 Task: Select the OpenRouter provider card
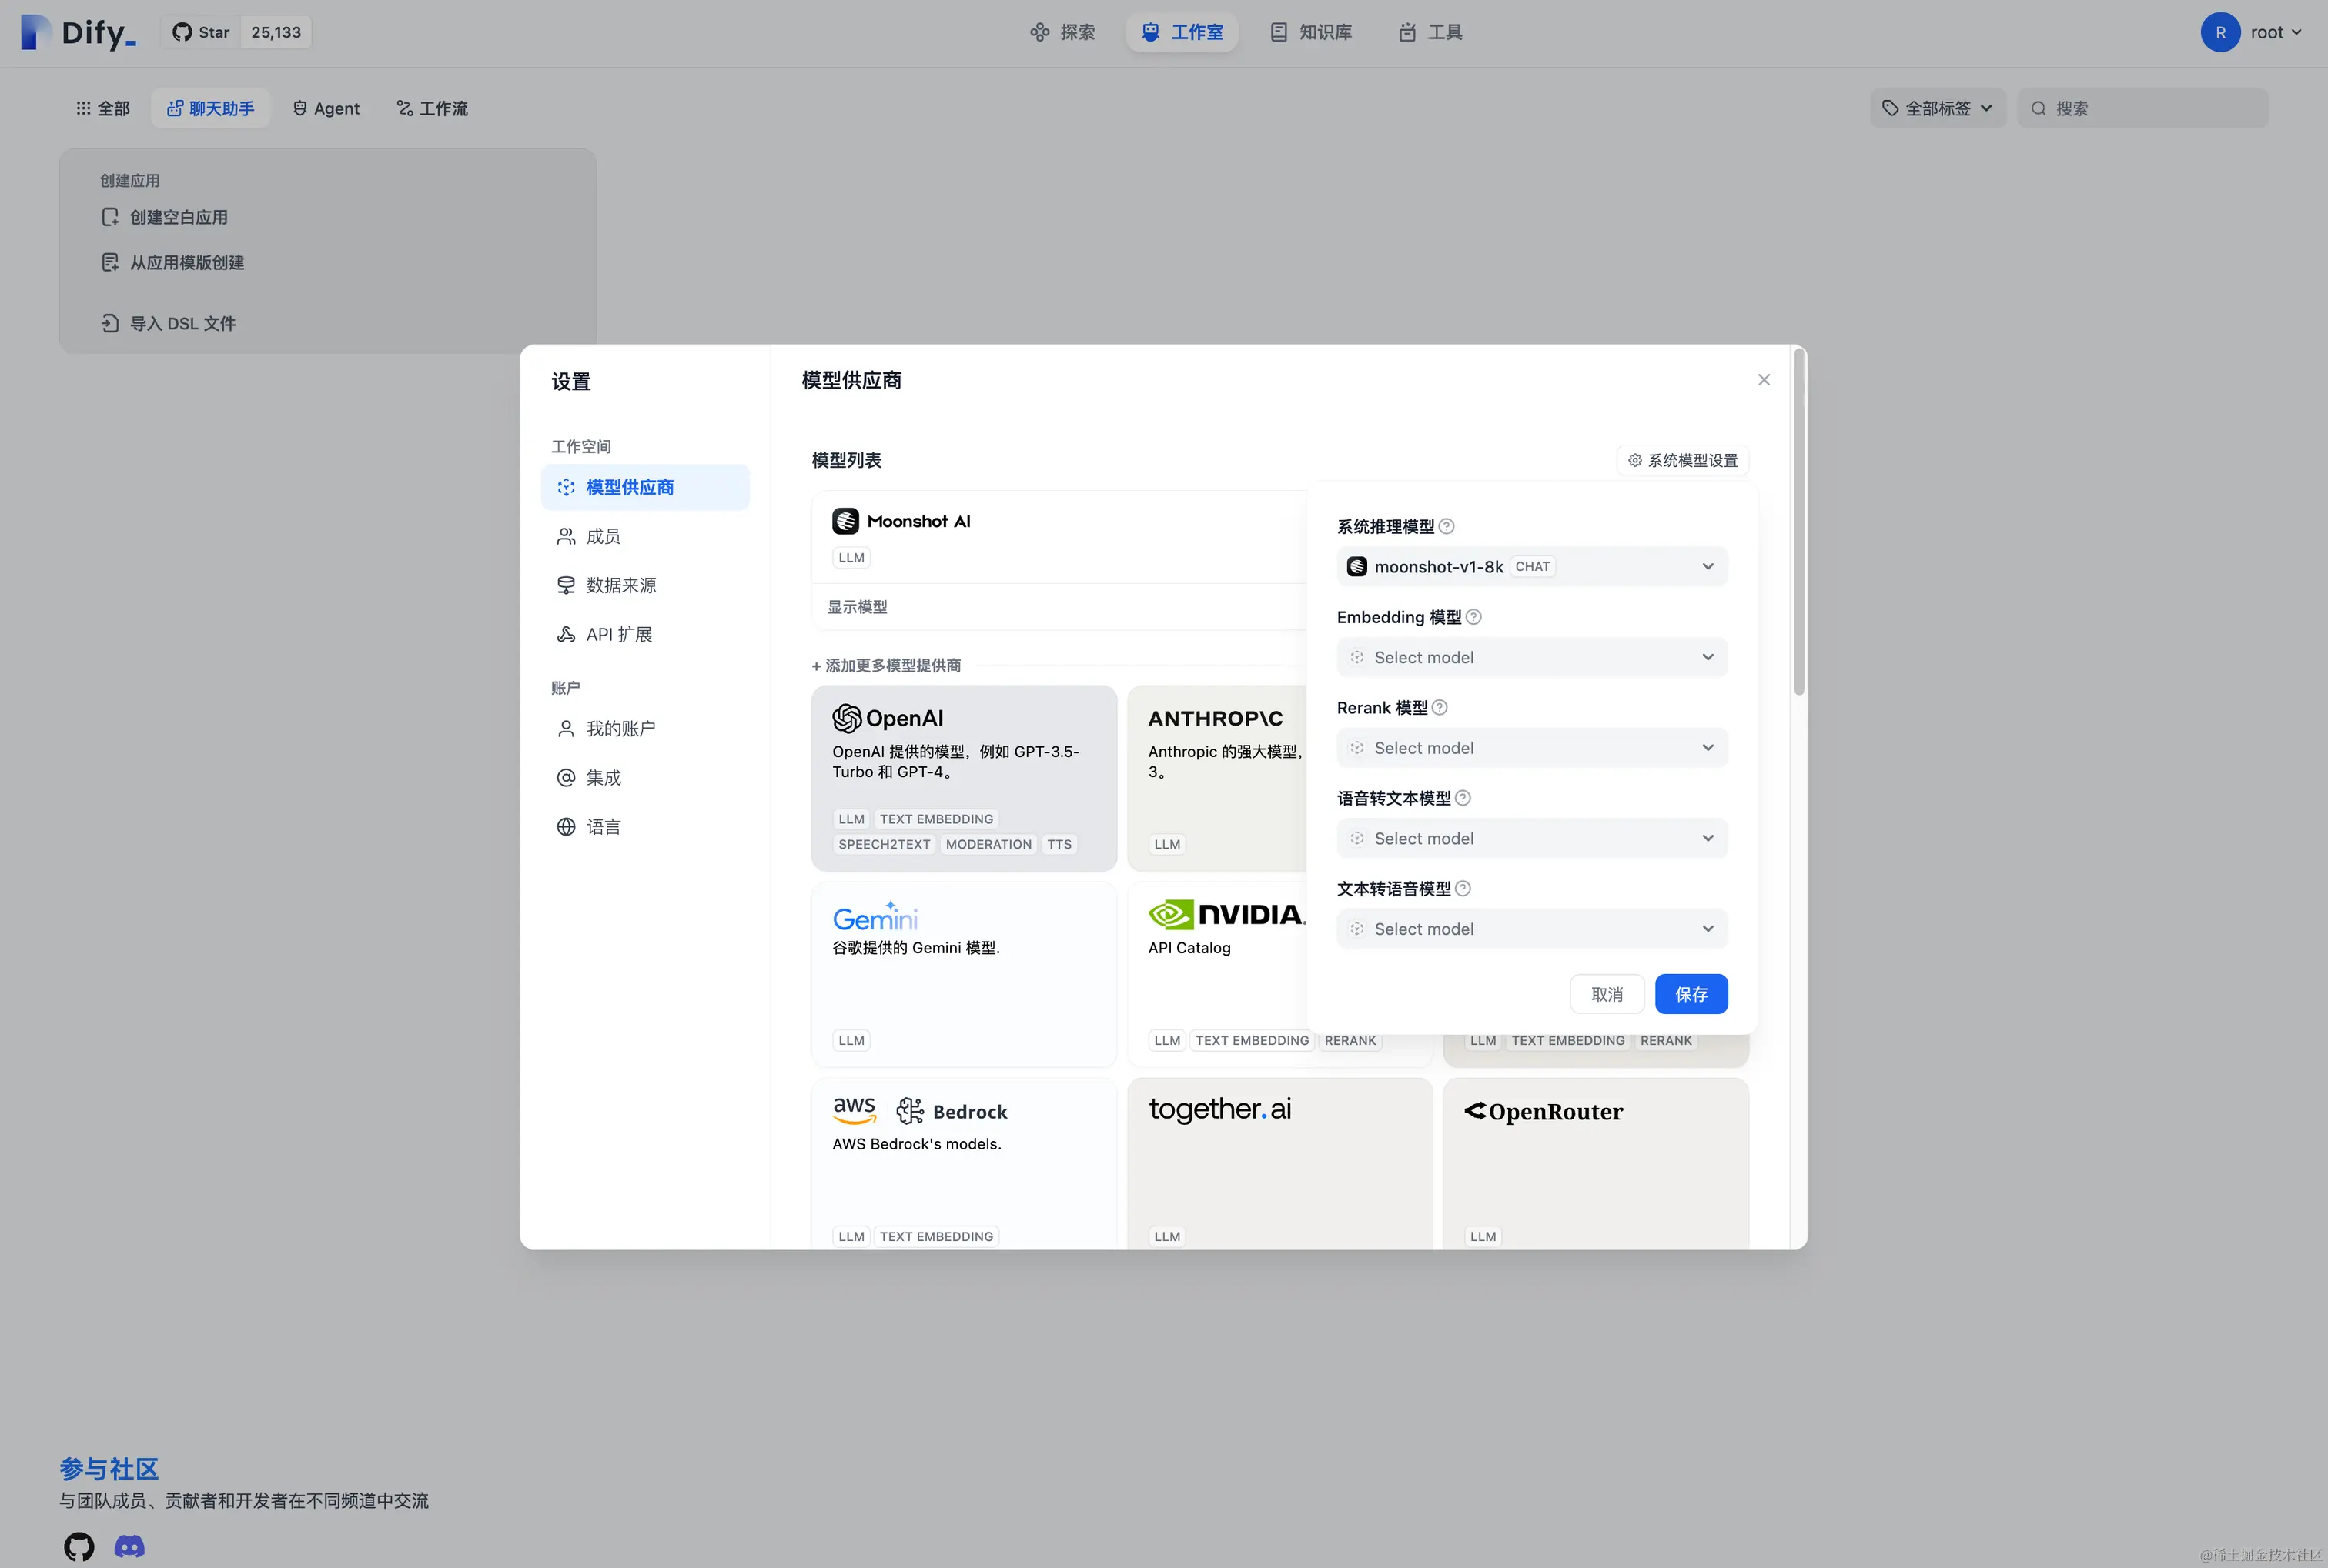[x=1596, y=1163]
